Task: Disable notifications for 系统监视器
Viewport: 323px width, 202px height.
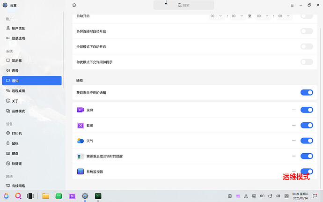Action: click(307, 171)
